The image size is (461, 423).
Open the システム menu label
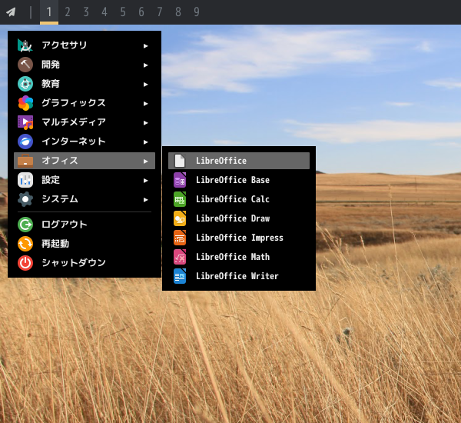coord(60,199)
